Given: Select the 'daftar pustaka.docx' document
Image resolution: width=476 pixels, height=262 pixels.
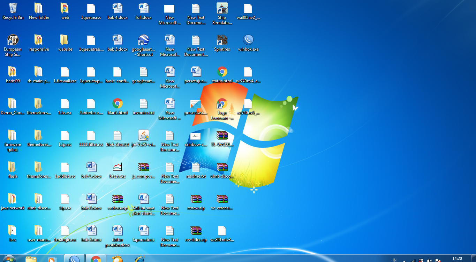Looking at the screenshot, I should 117,231.
